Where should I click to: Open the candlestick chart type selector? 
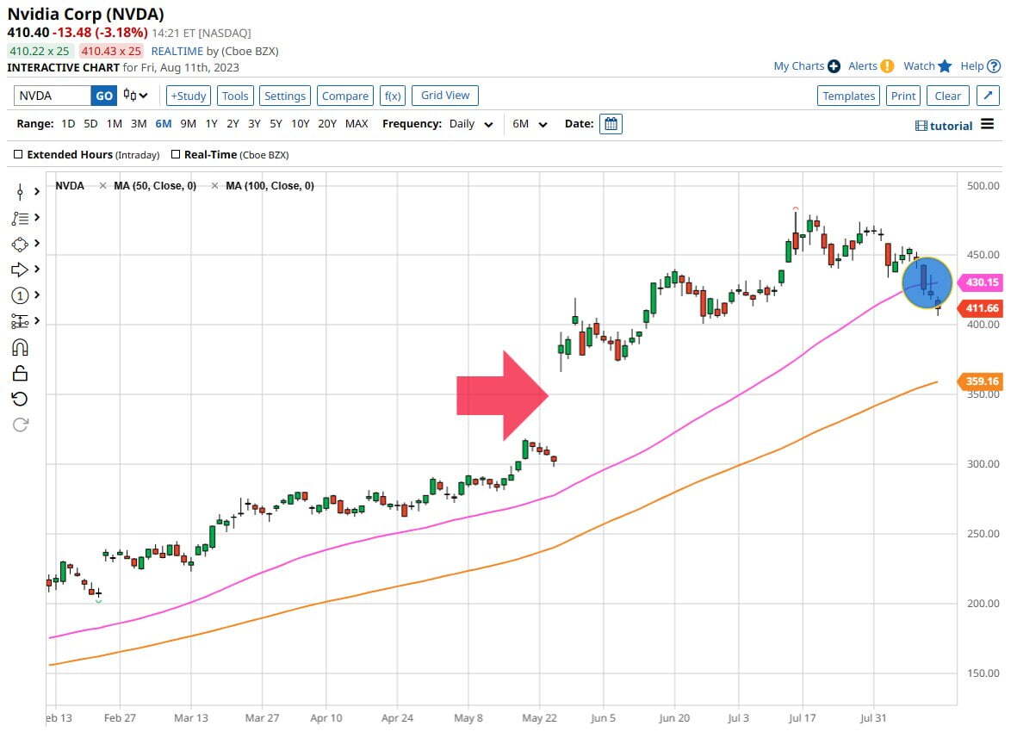pyautogui.click(x=135, y=96)
